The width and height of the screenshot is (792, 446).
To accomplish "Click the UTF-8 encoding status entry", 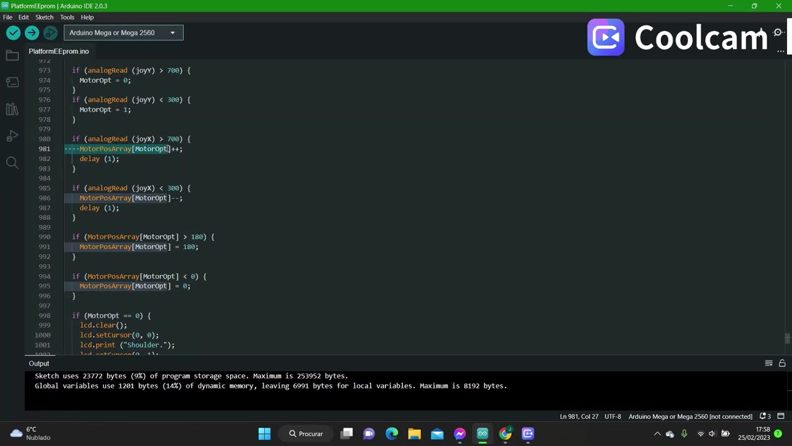I will (x=613, y=416).
